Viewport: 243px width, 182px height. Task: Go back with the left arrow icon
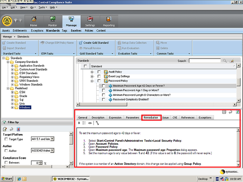(x=16, y=21)
